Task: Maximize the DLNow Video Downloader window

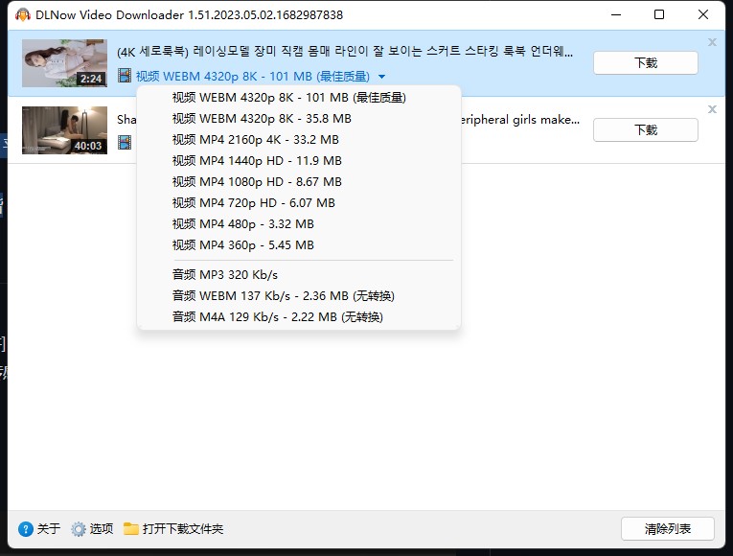Action: pyautogui.click(x=659, y=14)
